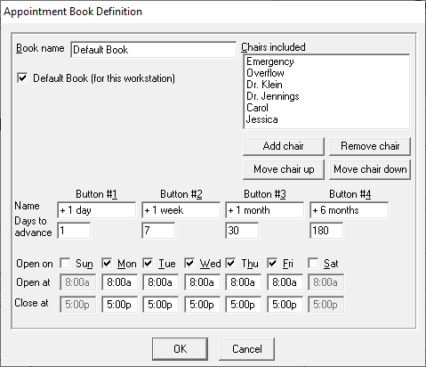
Task: Toggle the Wed open-day checkbox
Action: click(x=189, y=263)
